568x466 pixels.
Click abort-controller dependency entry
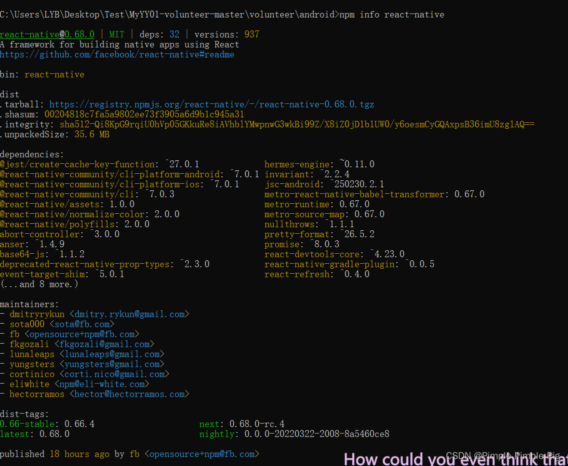point(60,234)
